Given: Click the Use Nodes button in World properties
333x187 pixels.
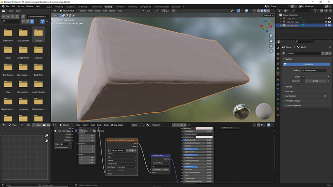Looking at the screenshot, I should [307, 64].
